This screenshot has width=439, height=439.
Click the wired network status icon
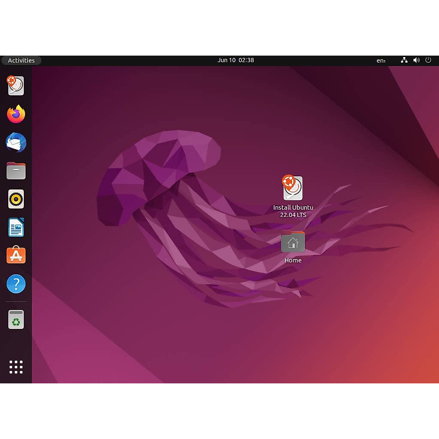pyautogui.click(x=404, y=60)
